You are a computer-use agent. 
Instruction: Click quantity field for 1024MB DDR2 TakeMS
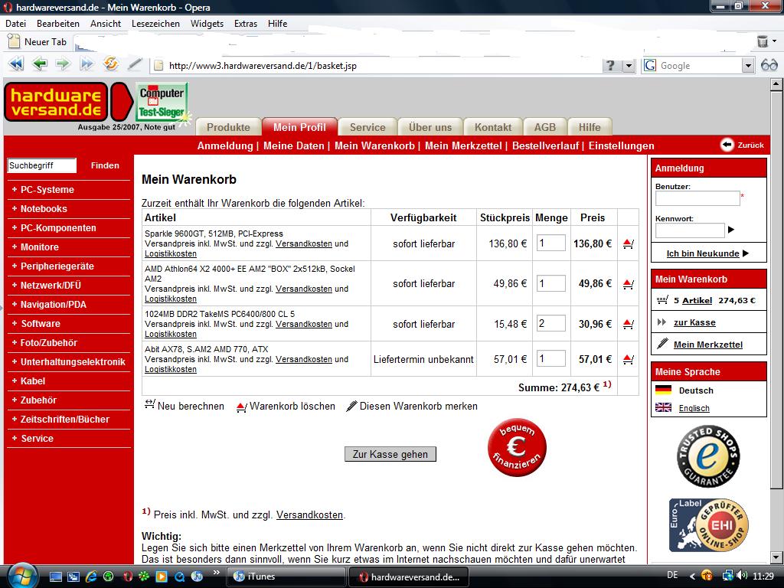click(x=551, y=324)
